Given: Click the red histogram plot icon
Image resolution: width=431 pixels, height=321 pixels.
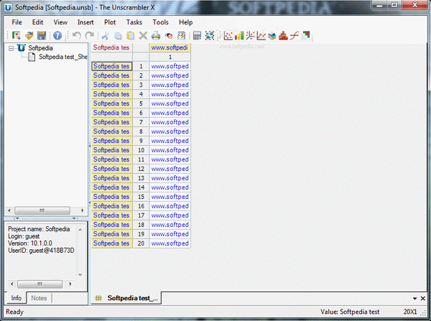Looking at the screenshot, I should [x=283, y=35].
